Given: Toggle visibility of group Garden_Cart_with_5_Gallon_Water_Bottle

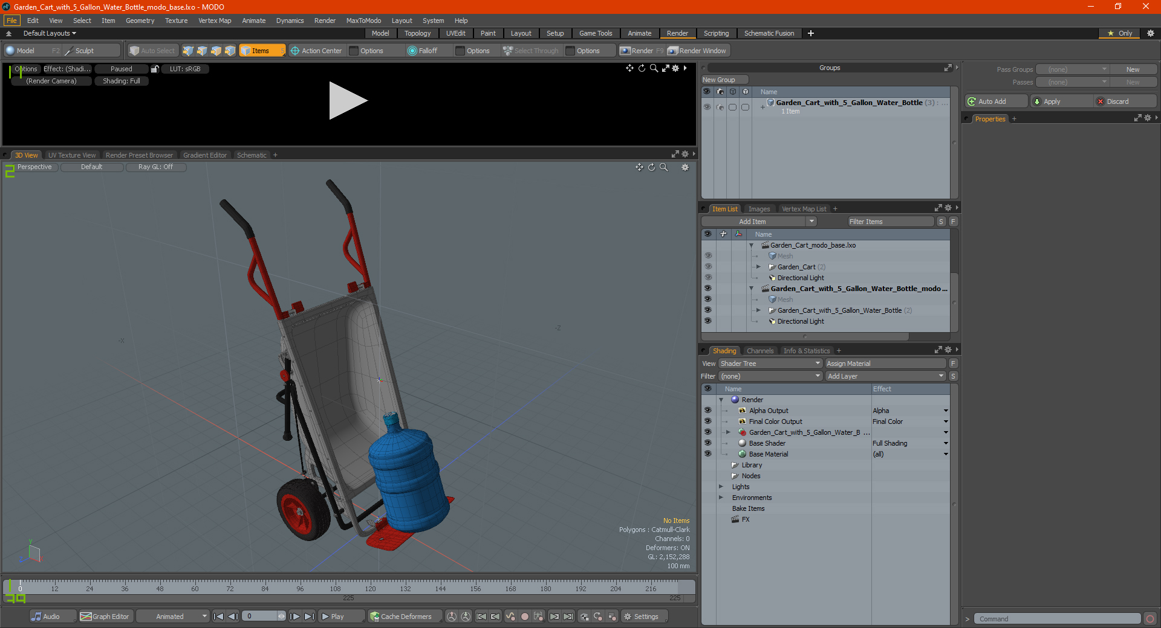Looking at the screenshot, I should click(x=706, y=107).
